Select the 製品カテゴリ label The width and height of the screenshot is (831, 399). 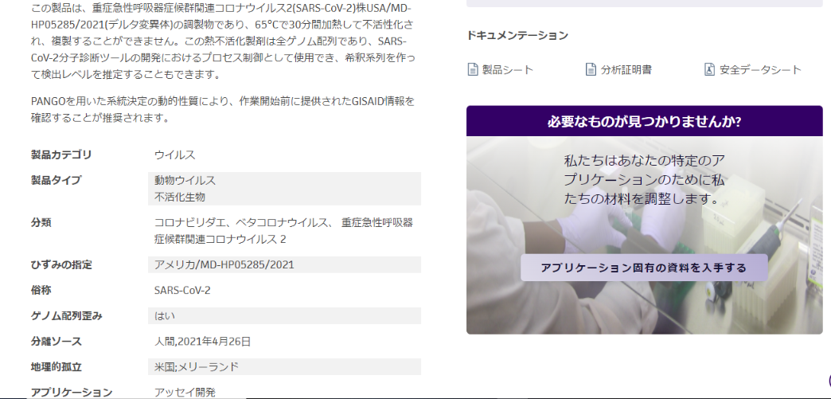61,155
